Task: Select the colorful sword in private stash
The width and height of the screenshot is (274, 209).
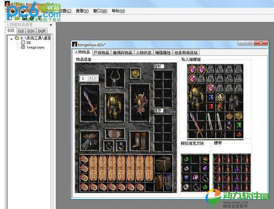Action: coord(197,125)
